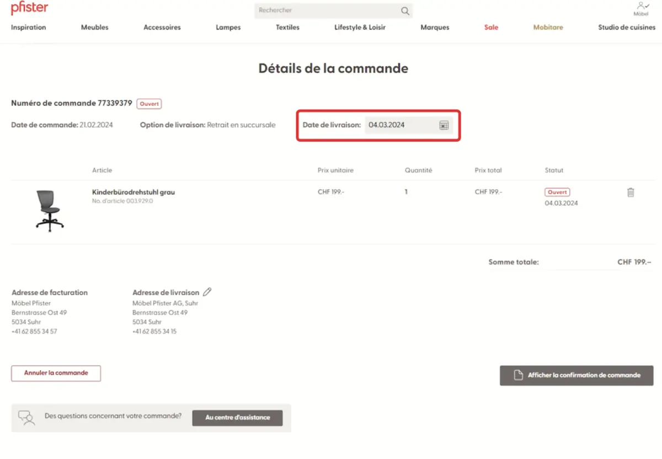Screen dimensions: 662x459
Task: Edit delivery address with pencil icon
Action: [x=207, y=292]
